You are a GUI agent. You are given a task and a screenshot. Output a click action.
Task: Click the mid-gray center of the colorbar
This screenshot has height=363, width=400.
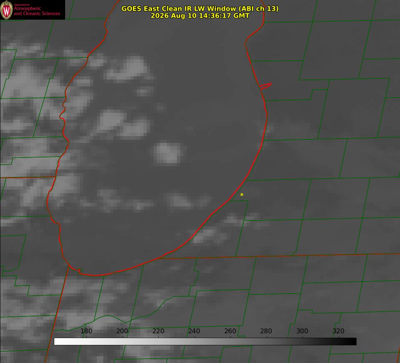205,342
